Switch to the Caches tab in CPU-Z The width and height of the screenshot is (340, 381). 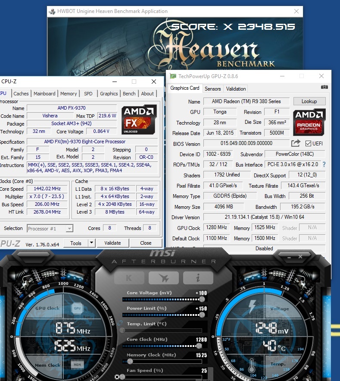pos(21,94)
